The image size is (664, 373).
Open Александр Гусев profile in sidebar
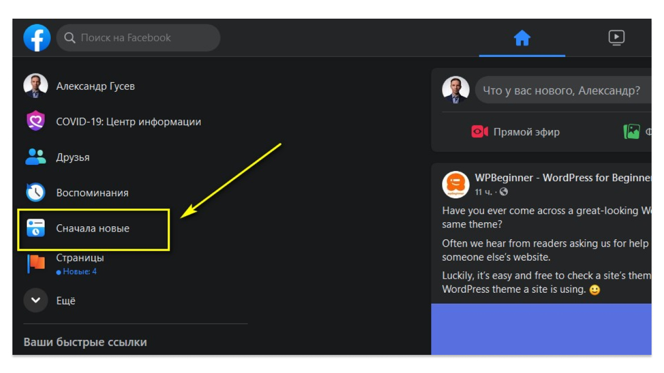tap(95, 87)
